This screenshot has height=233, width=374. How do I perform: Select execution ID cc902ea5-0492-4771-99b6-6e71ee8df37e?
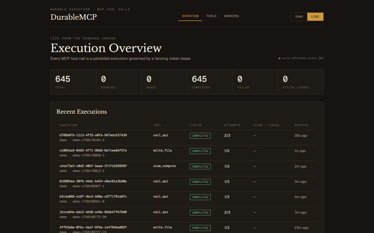coord(93,150)
